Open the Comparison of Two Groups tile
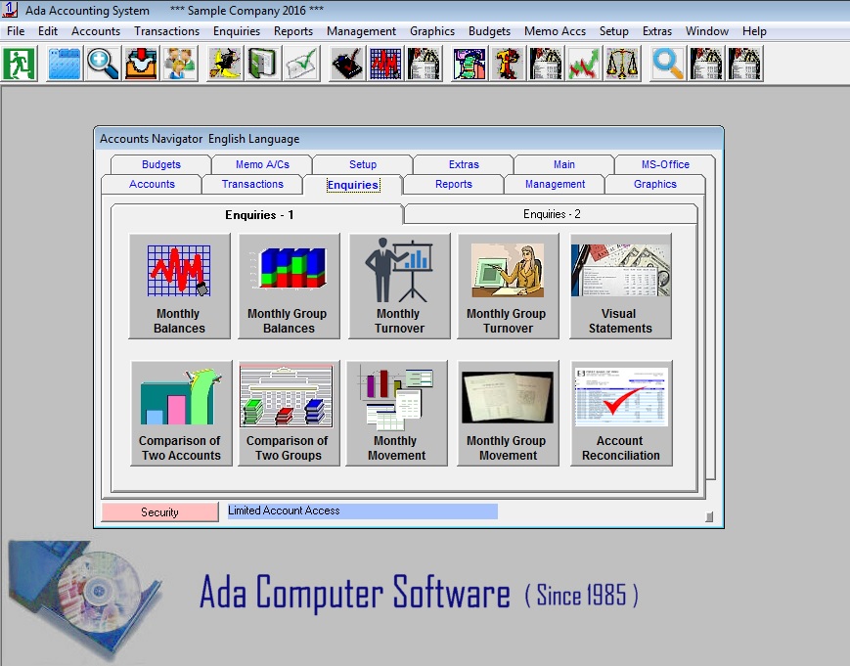Image resolution: width=850 pixels, height=666 pixels. point(289,413)
